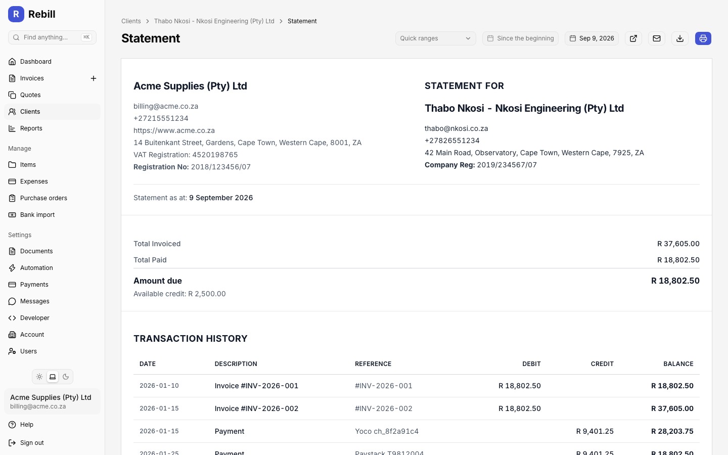Open Sep 9, 2026 end date picker

(591, 38)
